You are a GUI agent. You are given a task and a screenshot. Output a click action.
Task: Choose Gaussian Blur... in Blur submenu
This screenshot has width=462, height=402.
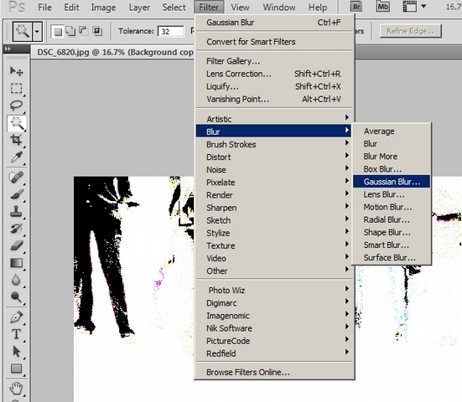pyautogui.click(x=392, y=182)
